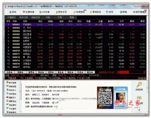Viewport: 151px width, 118px height.
Task: Open the 行情报价 menu
Action: point(12,17)
